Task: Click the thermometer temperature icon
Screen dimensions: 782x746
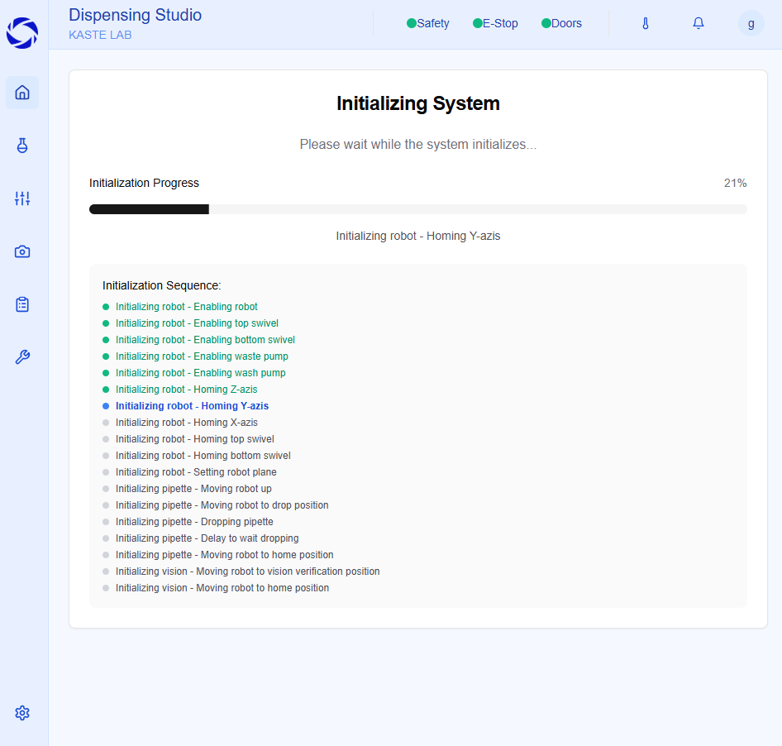Action: [x=646, y=23]
